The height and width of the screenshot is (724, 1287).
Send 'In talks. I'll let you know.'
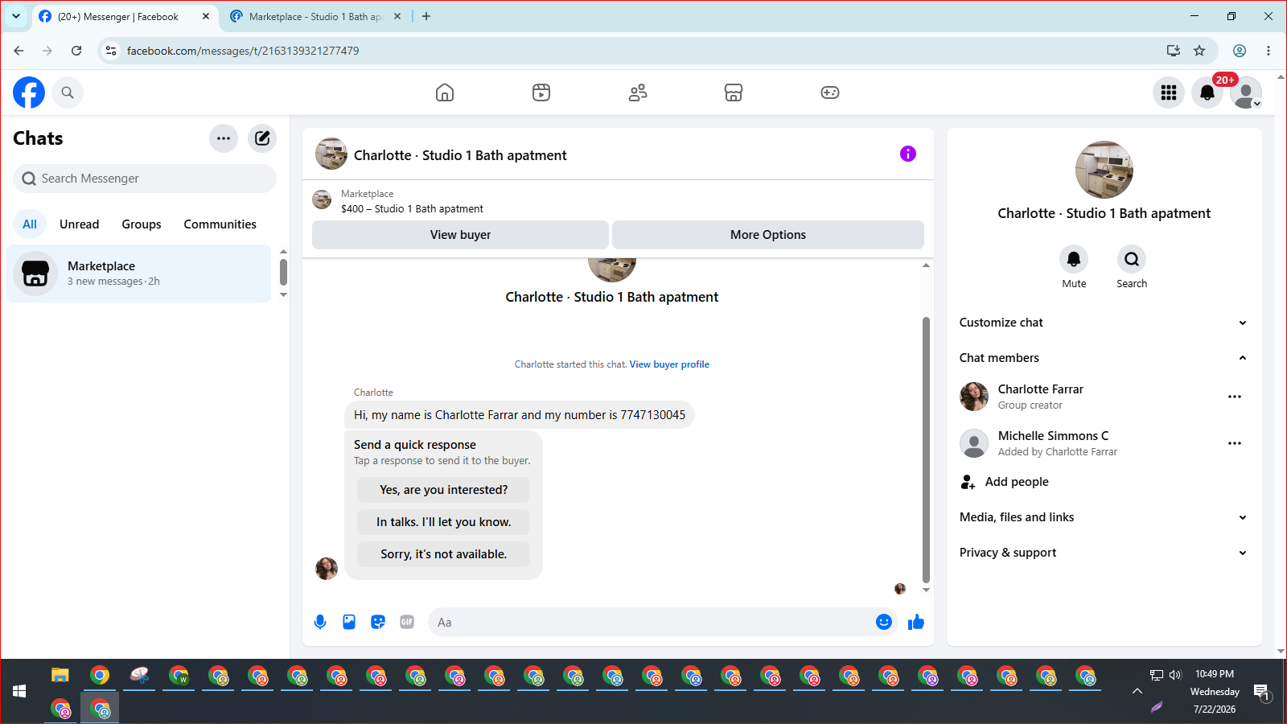444,522
